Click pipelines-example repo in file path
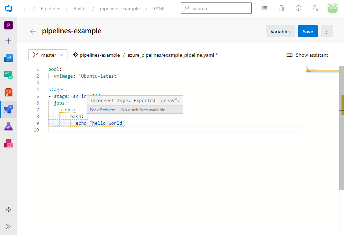This screenshot has height=235, width=344. [x=100, y=55]
